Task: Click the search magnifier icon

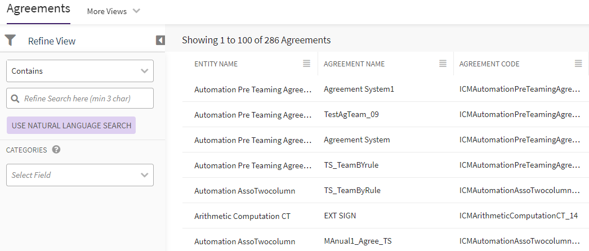Action: click(15, 98)
